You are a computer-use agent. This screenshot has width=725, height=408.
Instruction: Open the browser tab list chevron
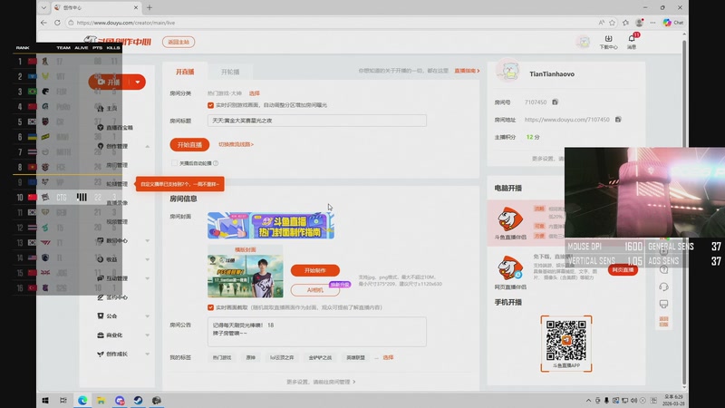pos(43,7)
